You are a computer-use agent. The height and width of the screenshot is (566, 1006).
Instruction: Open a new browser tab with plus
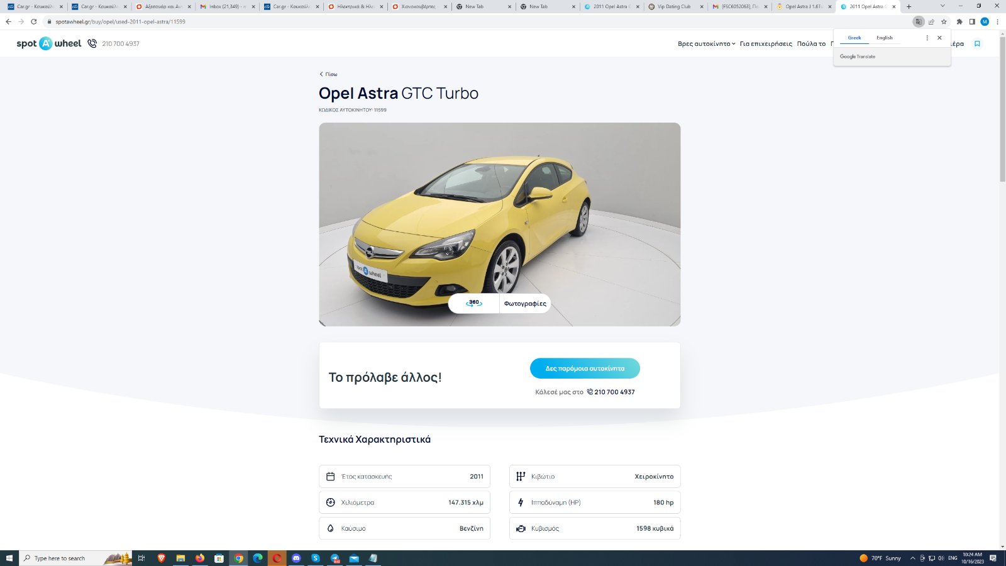tap(909, 6)
